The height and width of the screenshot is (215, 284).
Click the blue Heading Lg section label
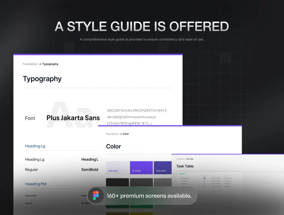(x=35, y=146)
